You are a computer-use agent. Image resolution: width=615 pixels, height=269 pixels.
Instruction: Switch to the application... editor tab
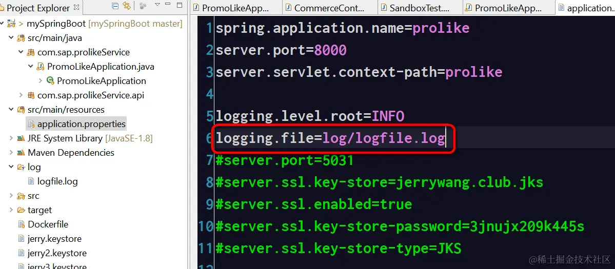[585, 8]
